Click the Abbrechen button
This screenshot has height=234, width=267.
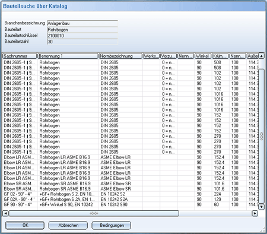tap(68, 225)
